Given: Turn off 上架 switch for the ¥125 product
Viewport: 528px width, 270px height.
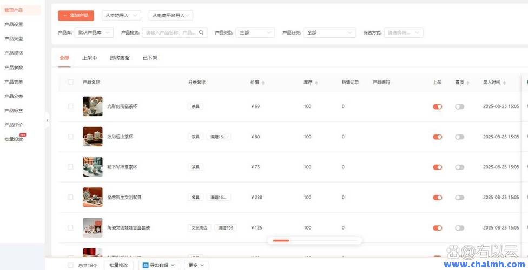Looking at the screenshot, I should click(x=438, y=228).
